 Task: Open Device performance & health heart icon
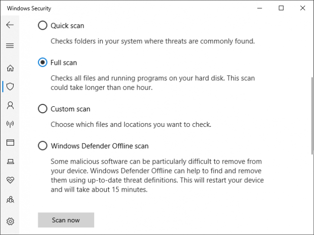10,180
